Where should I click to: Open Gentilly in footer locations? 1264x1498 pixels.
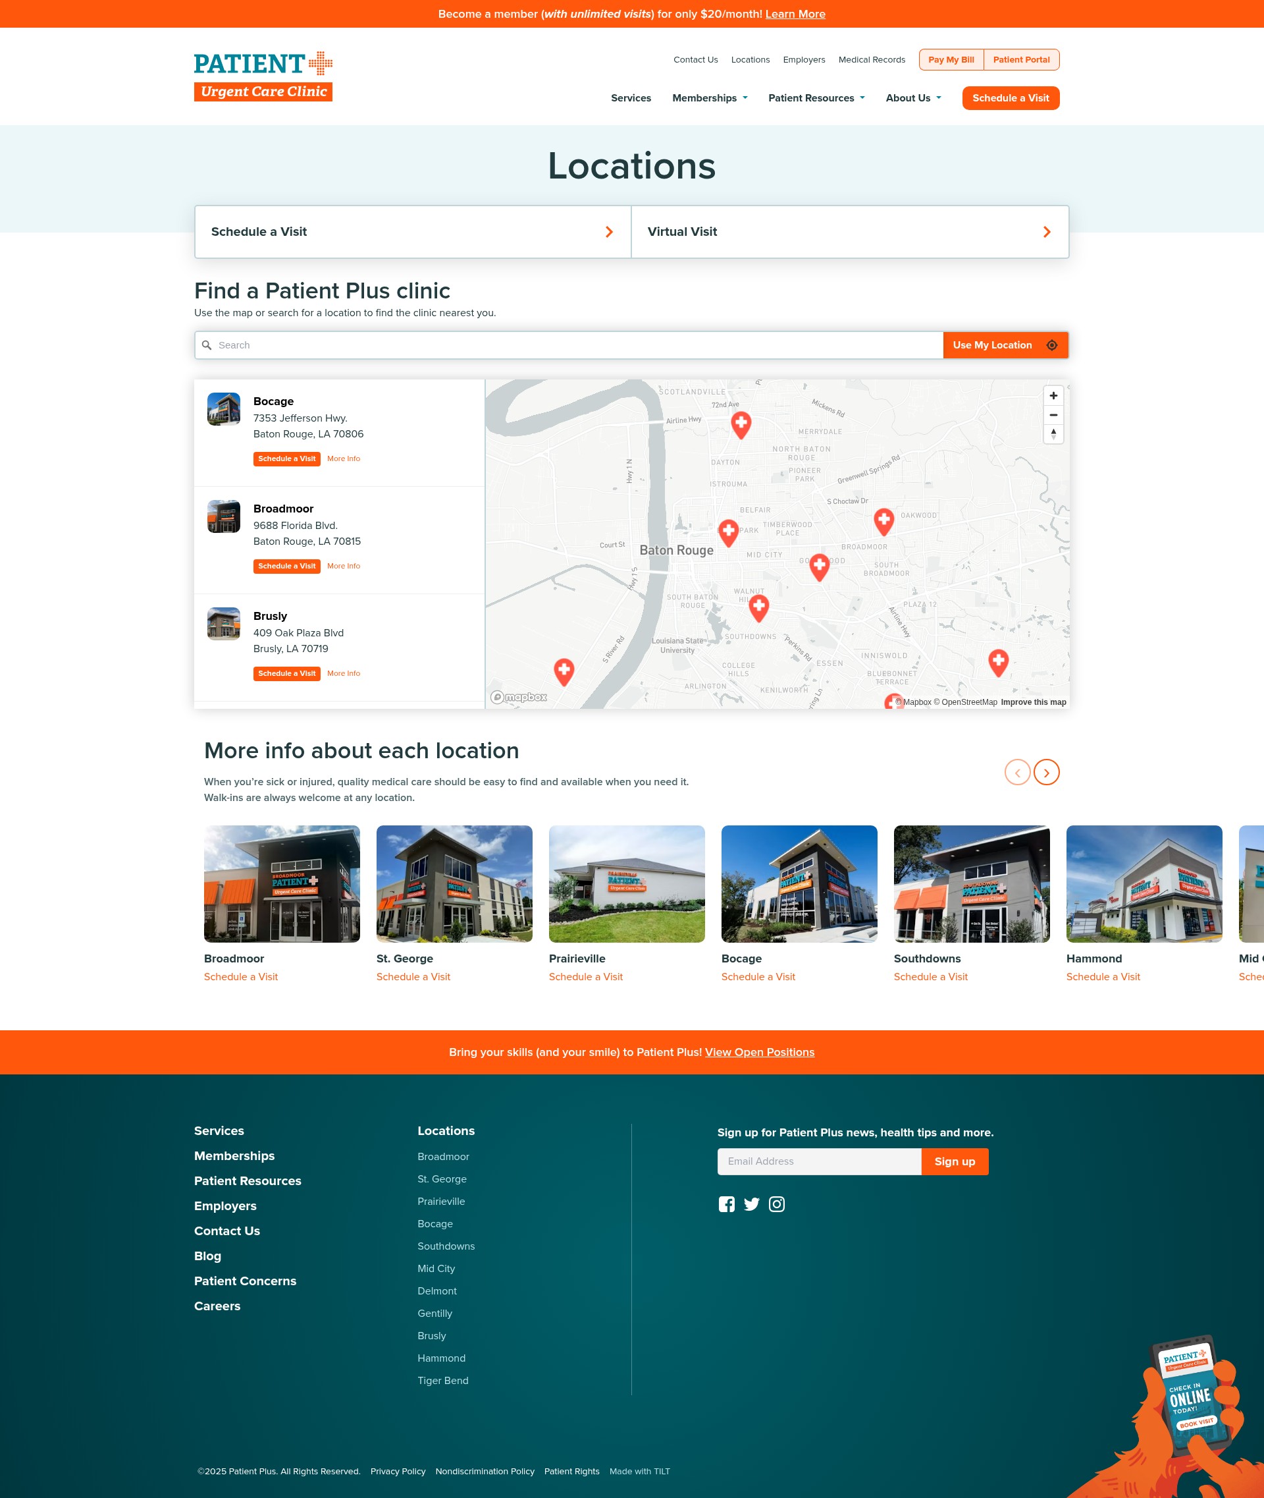point(435,1313)
